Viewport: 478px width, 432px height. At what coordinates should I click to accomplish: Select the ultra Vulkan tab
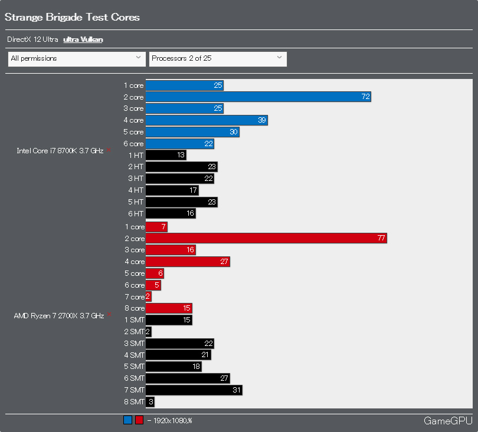point(83,39)
